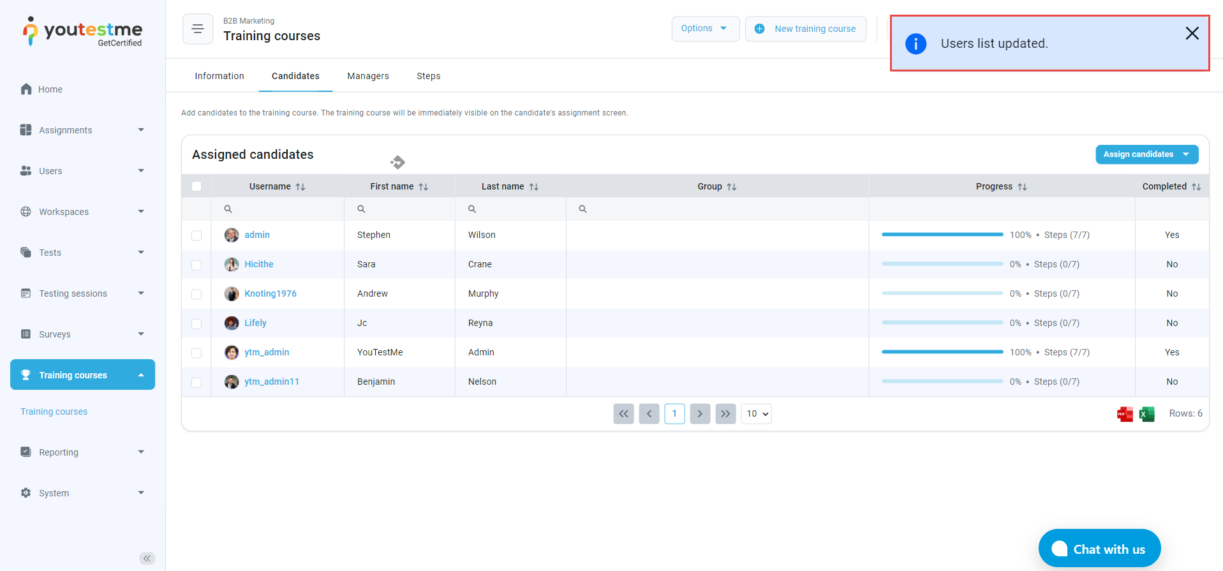1223x571 pixels.
Task: Click admin's 100% progress bar
Action: tap(942, 235)
